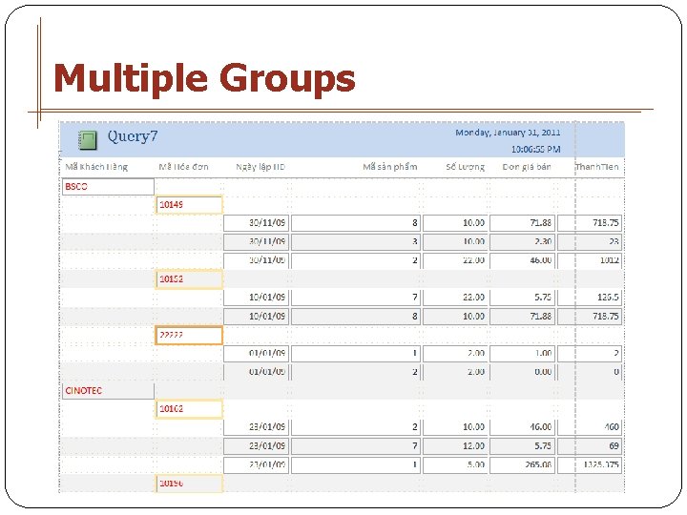Image resolution: width=687 pixels, height=515 pixels.
Task: Select invoice group field 10196
Action: pos(189,483)
